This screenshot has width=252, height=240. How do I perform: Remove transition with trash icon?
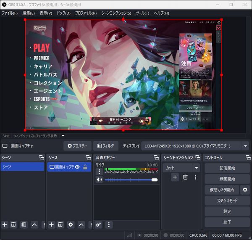[x=185, y=177]
